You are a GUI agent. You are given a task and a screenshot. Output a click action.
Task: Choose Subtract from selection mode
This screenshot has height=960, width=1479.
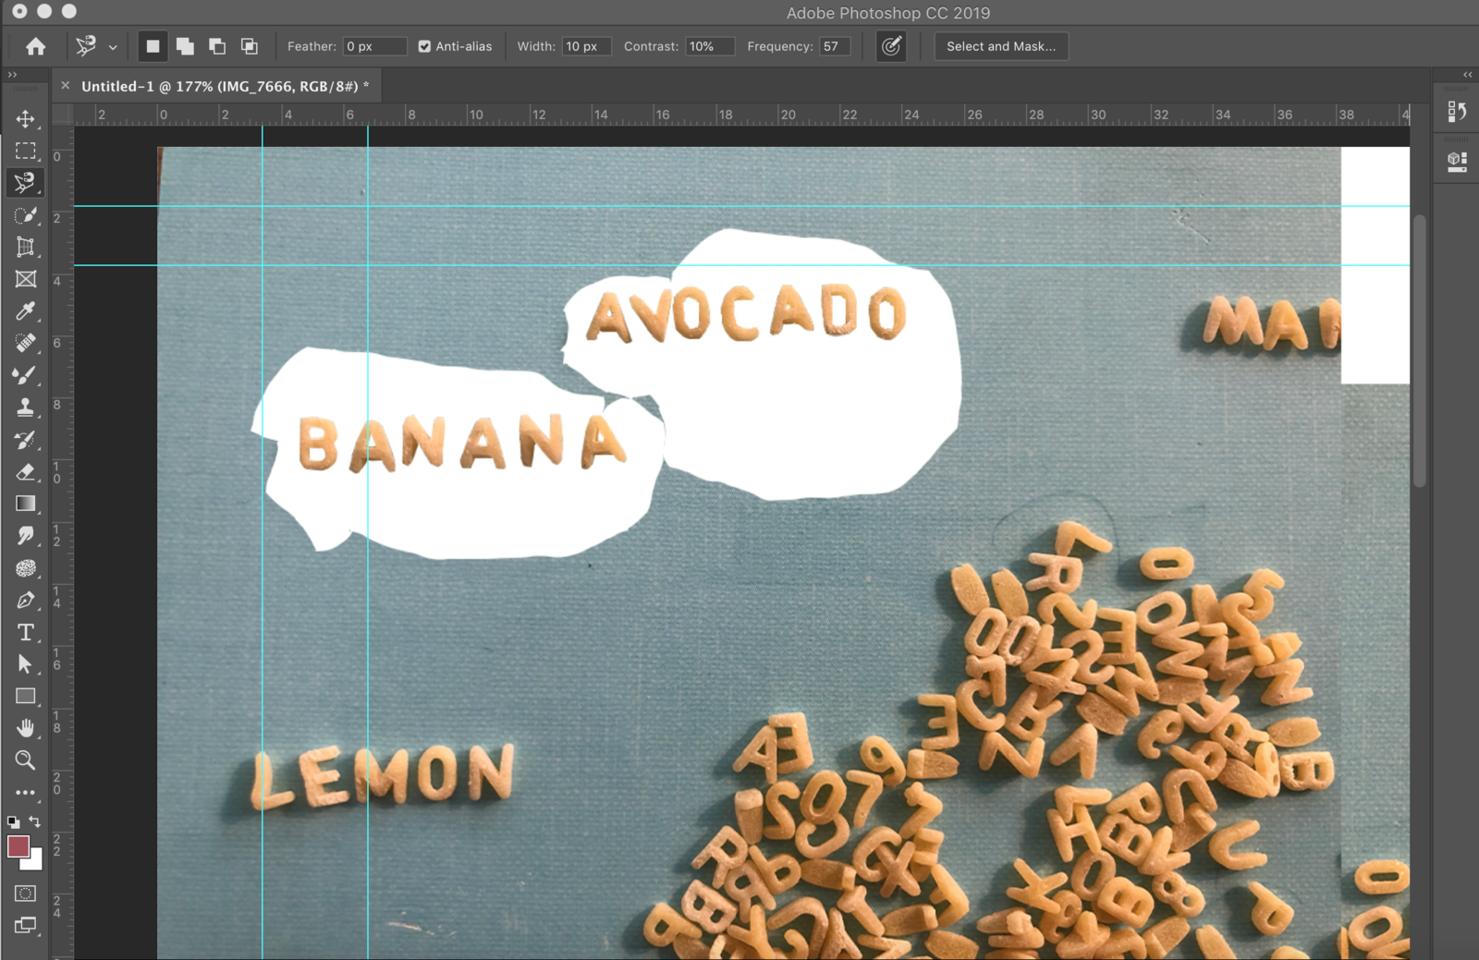point(217,46)
